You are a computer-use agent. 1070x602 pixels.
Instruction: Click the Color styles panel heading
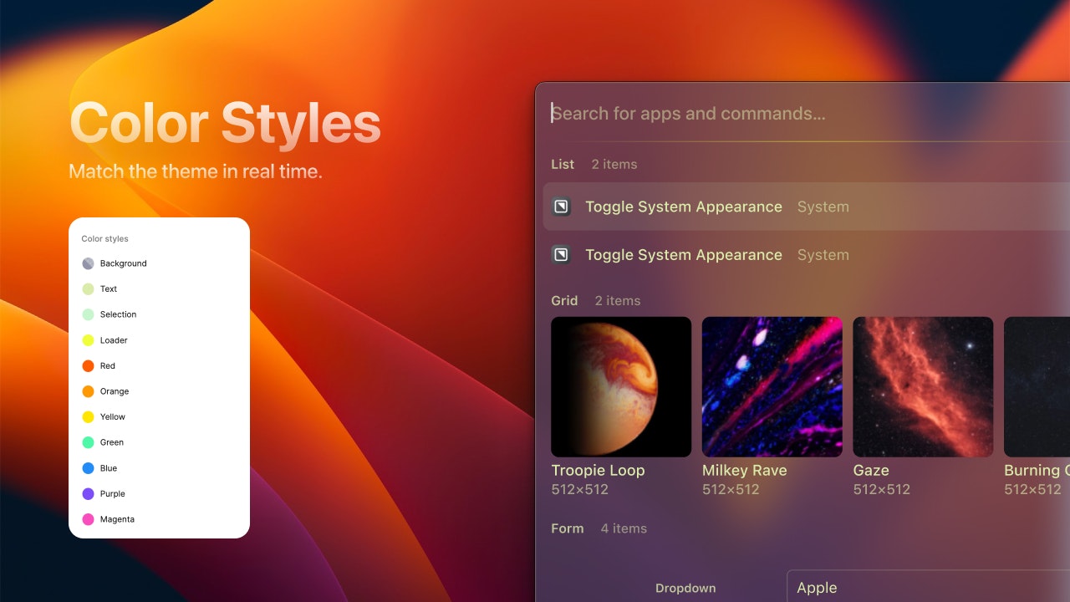click(104, 238)
